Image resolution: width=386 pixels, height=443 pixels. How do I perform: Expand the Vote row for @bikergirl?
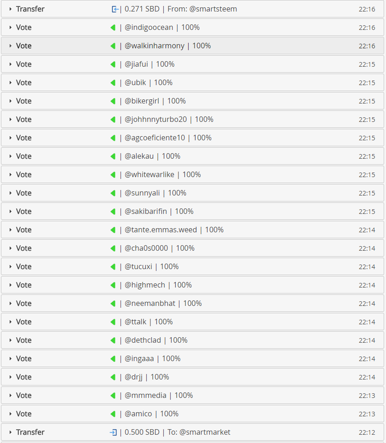click(x=11, y=101)
